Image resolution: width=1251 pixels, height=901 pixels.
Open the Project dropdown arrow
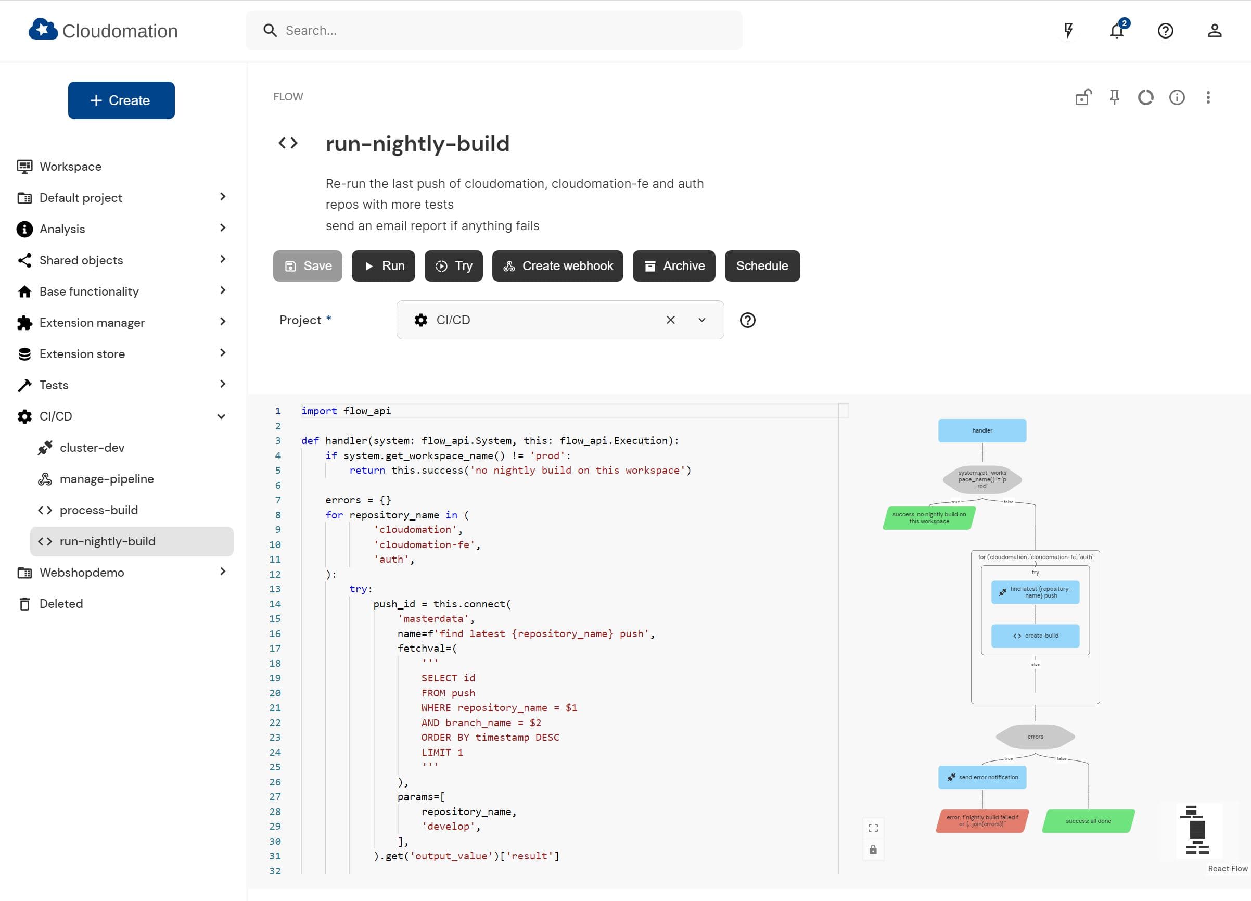point(701,320)
